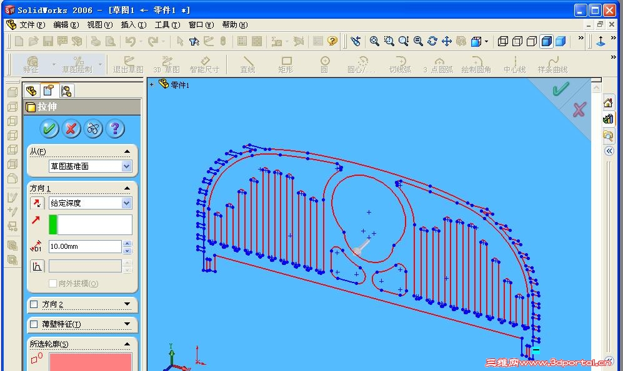Click the Shaded display mode icon

click(561, 41)
